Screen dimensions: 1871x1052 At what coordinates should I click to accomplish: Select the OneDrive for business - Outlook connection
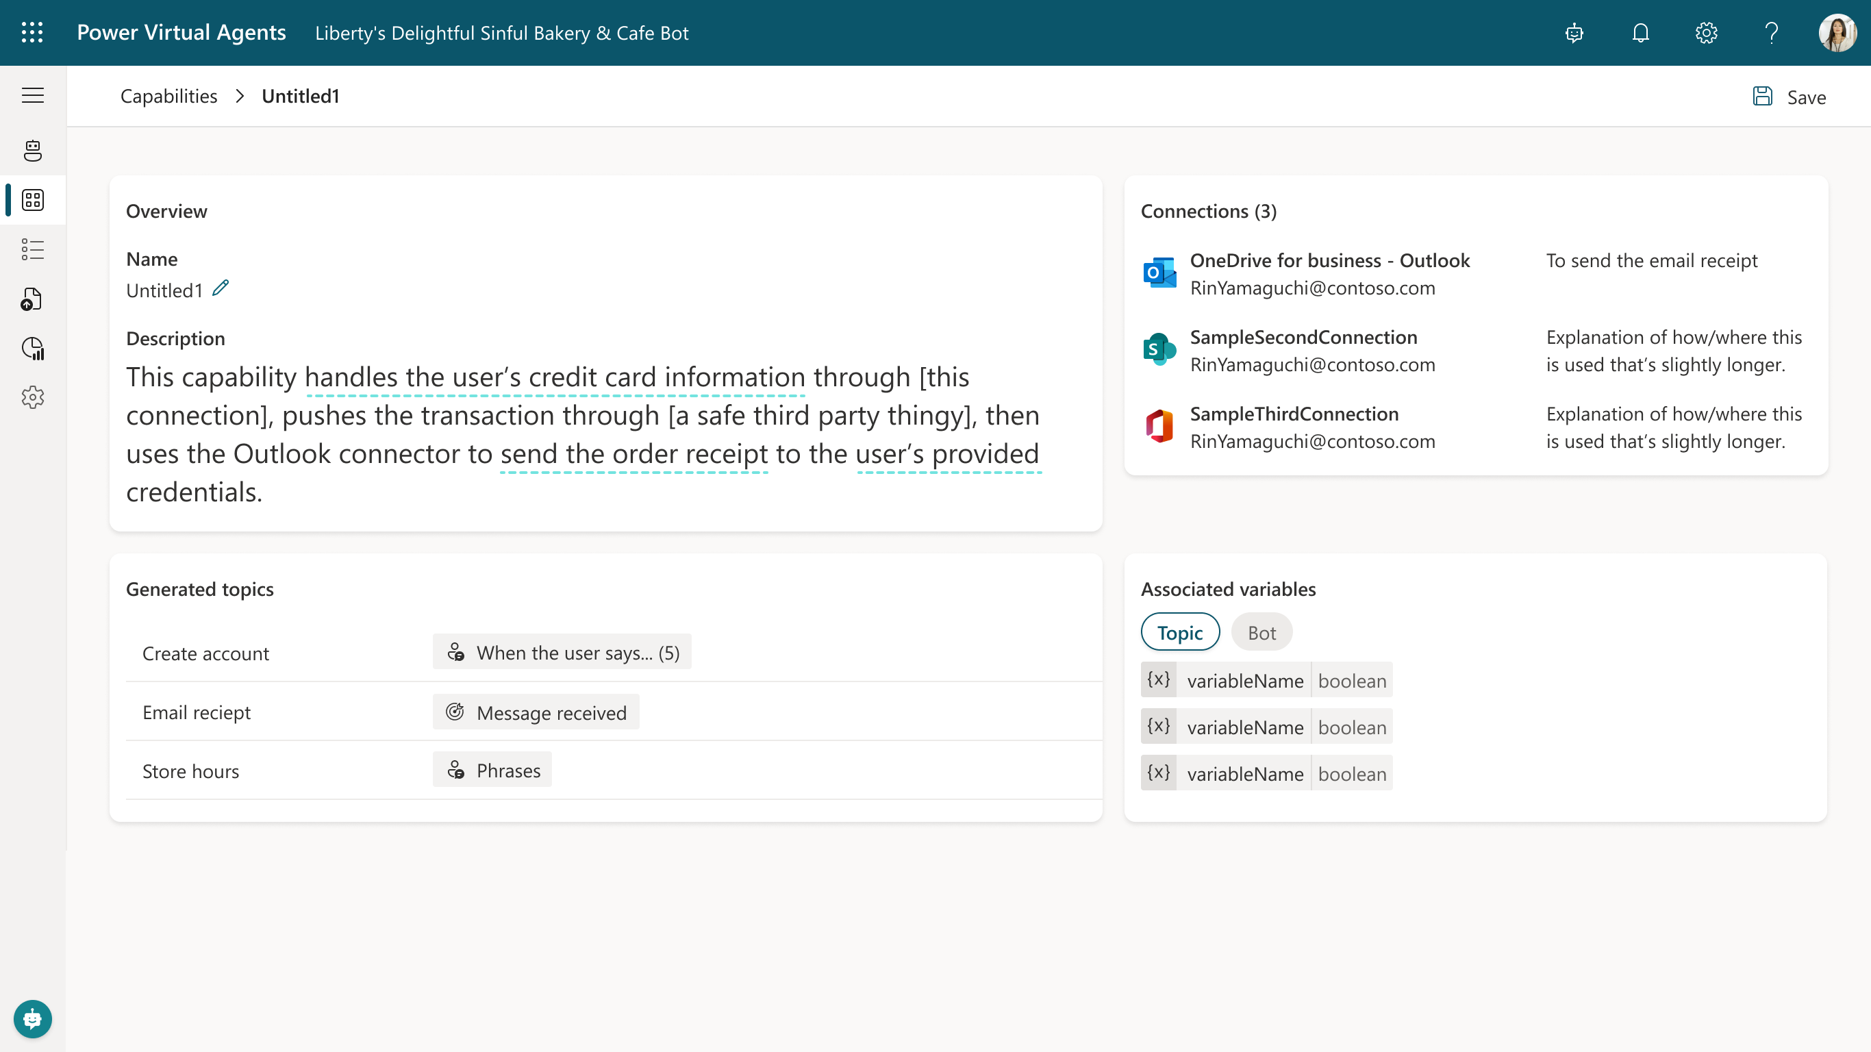[x=1329, y=260]
